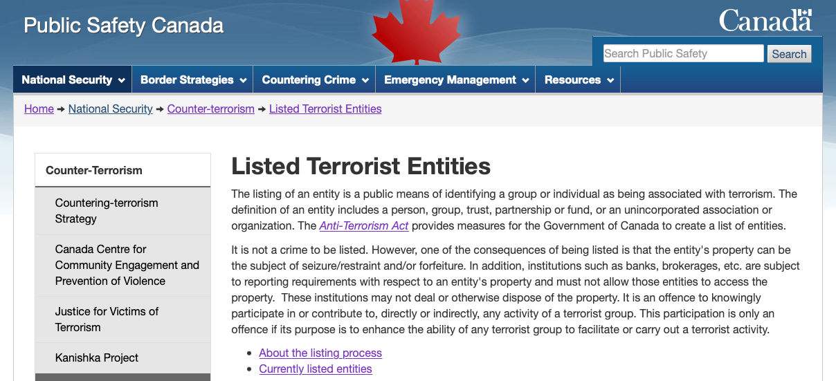Open the Border Strategies menu
The image size is (836, 381).
pos(192,80)
